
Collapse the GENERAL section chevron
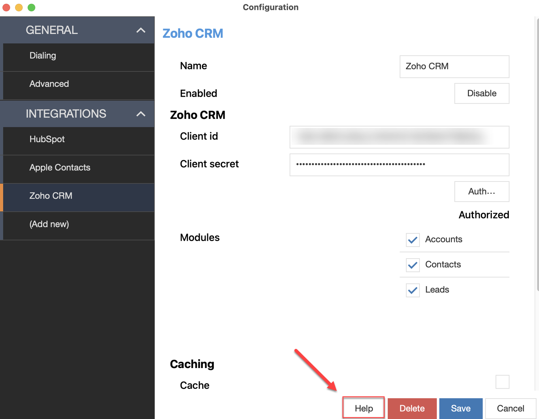click(141, 30)
